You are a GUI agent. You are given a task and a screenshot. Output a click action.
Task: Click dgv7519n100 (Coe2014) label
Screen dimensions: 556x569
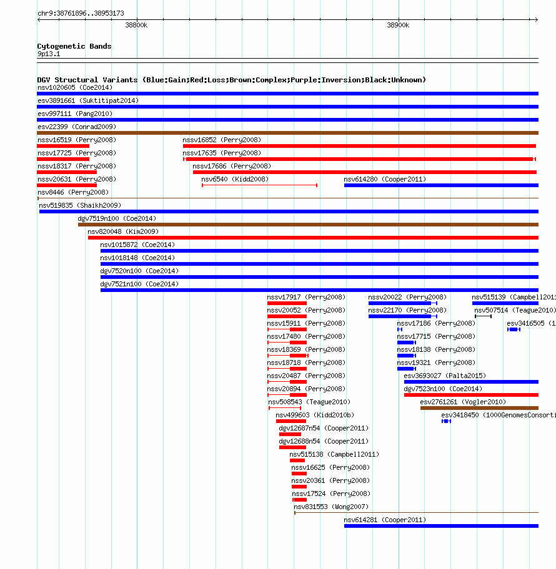pos(117,218)
